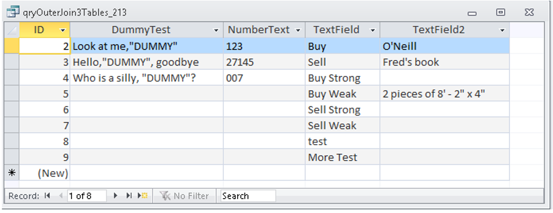Screen dimensions: 553x213
Task: Click ID cell with value 7
Action: (x=44, y=125)
